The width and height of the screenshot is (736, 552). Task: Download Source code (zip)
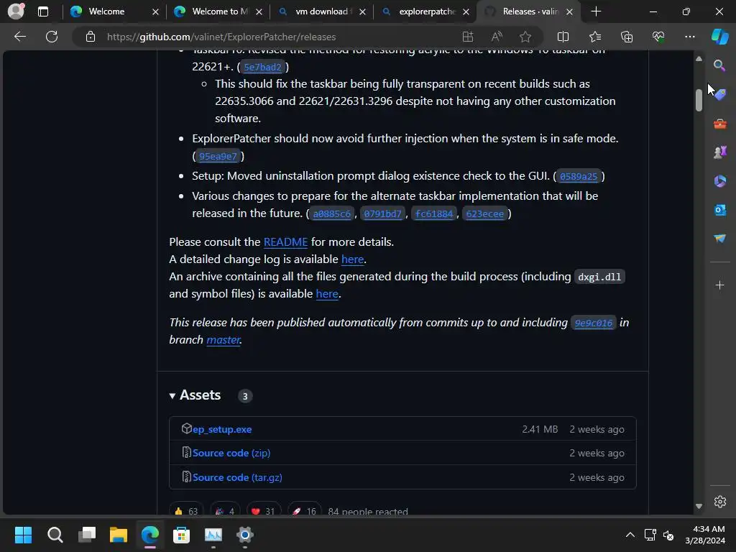231,453
